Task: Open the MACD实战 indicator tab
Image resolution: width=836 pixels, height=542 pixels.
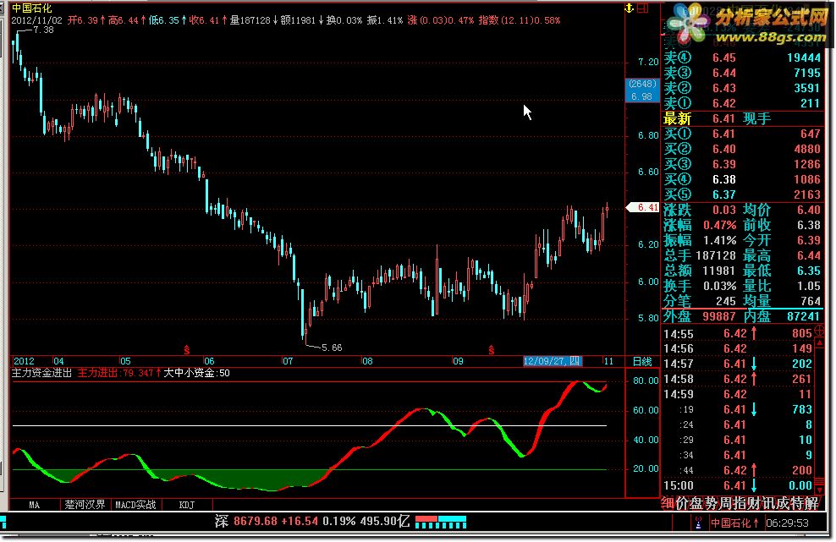Action: (135, 505)
